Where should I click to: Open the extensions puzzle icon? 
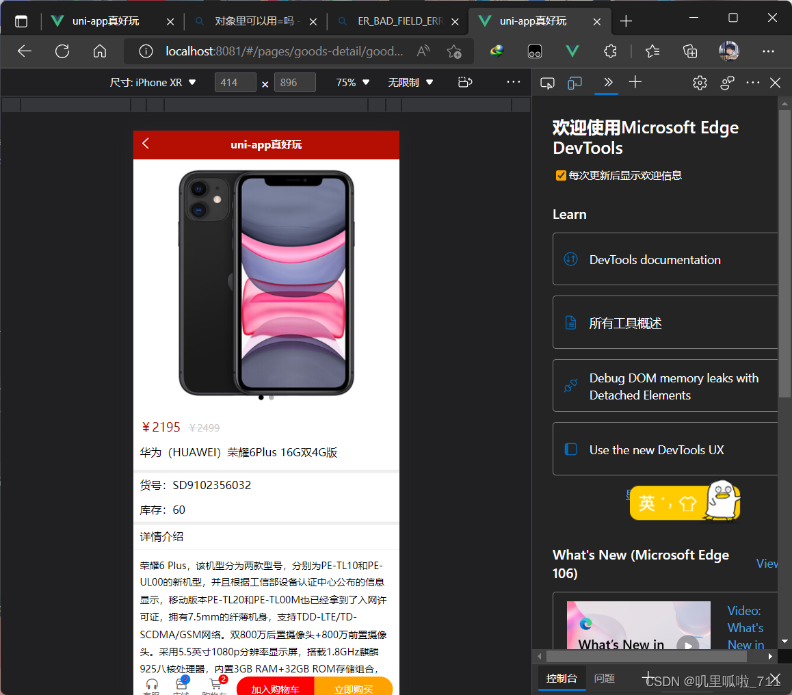pos(610,51)
